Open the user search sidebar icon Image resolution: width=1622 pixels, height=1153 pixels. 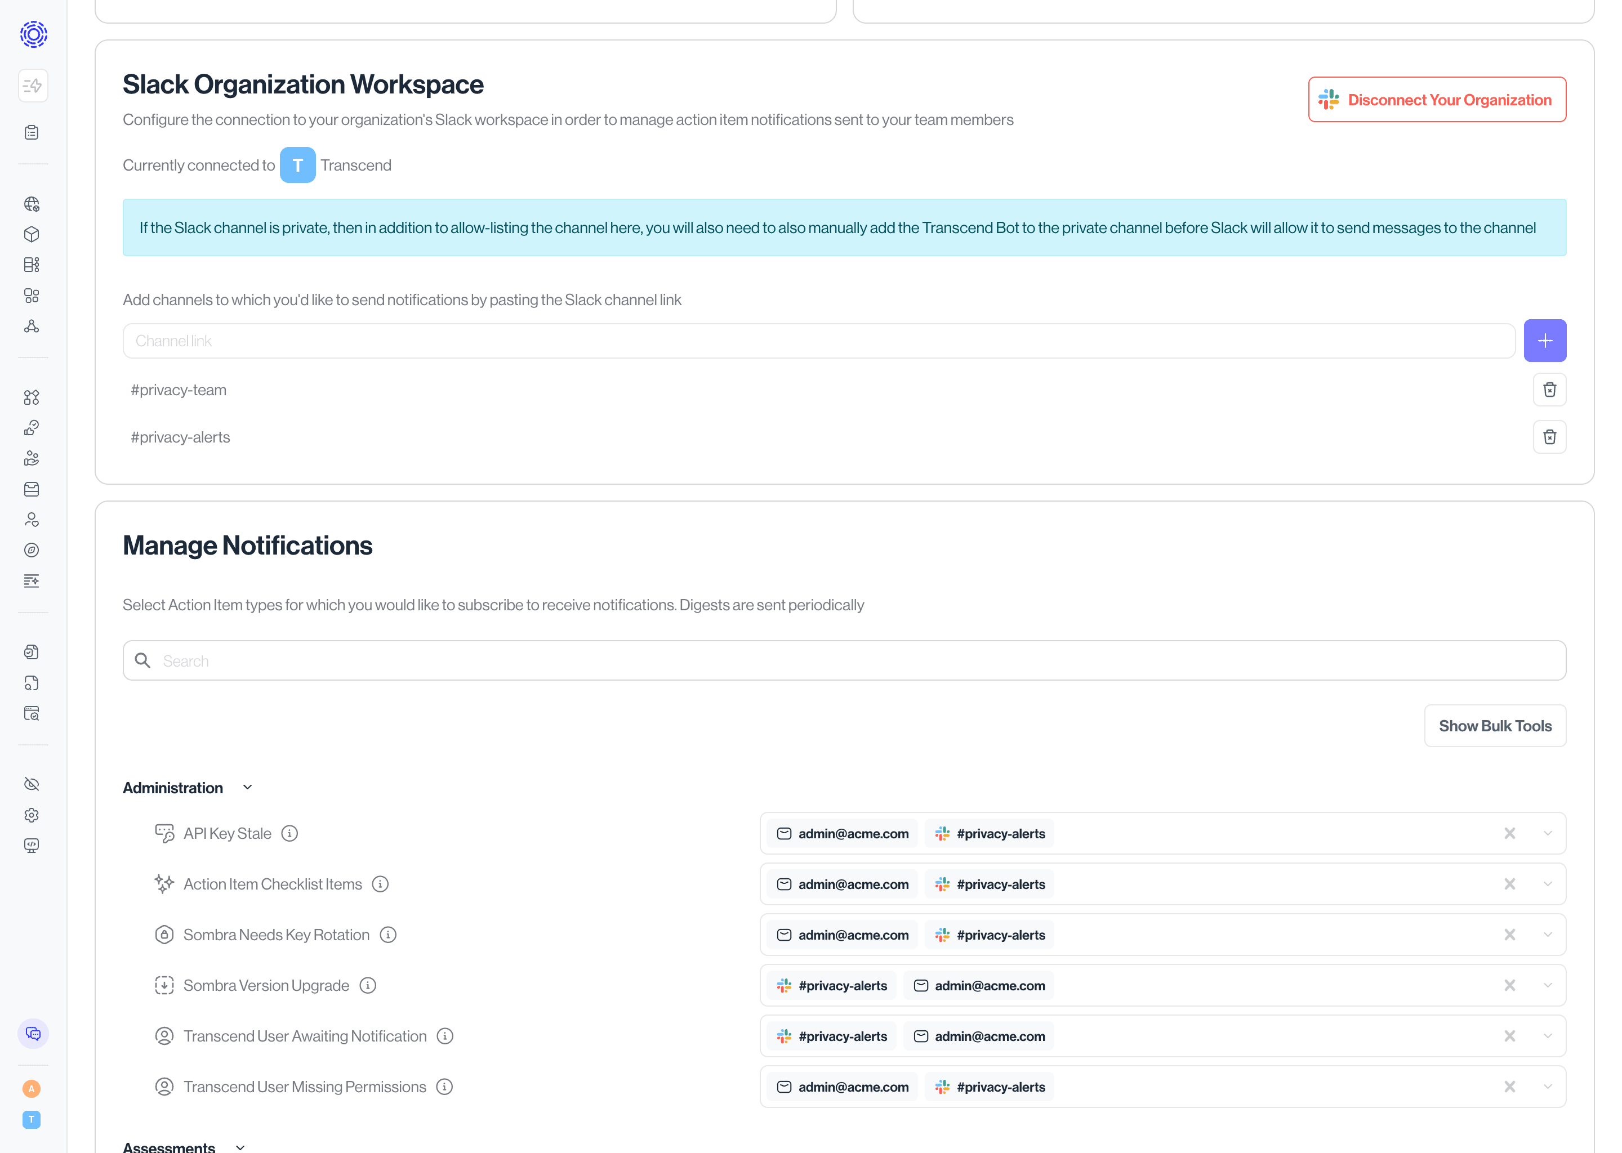tap(32, 520)
